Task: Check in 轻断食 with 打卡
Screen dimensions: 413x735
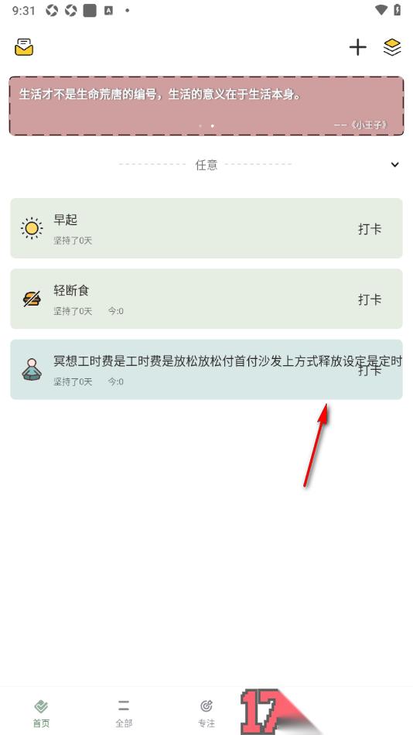Action: [x=370, y=299]
